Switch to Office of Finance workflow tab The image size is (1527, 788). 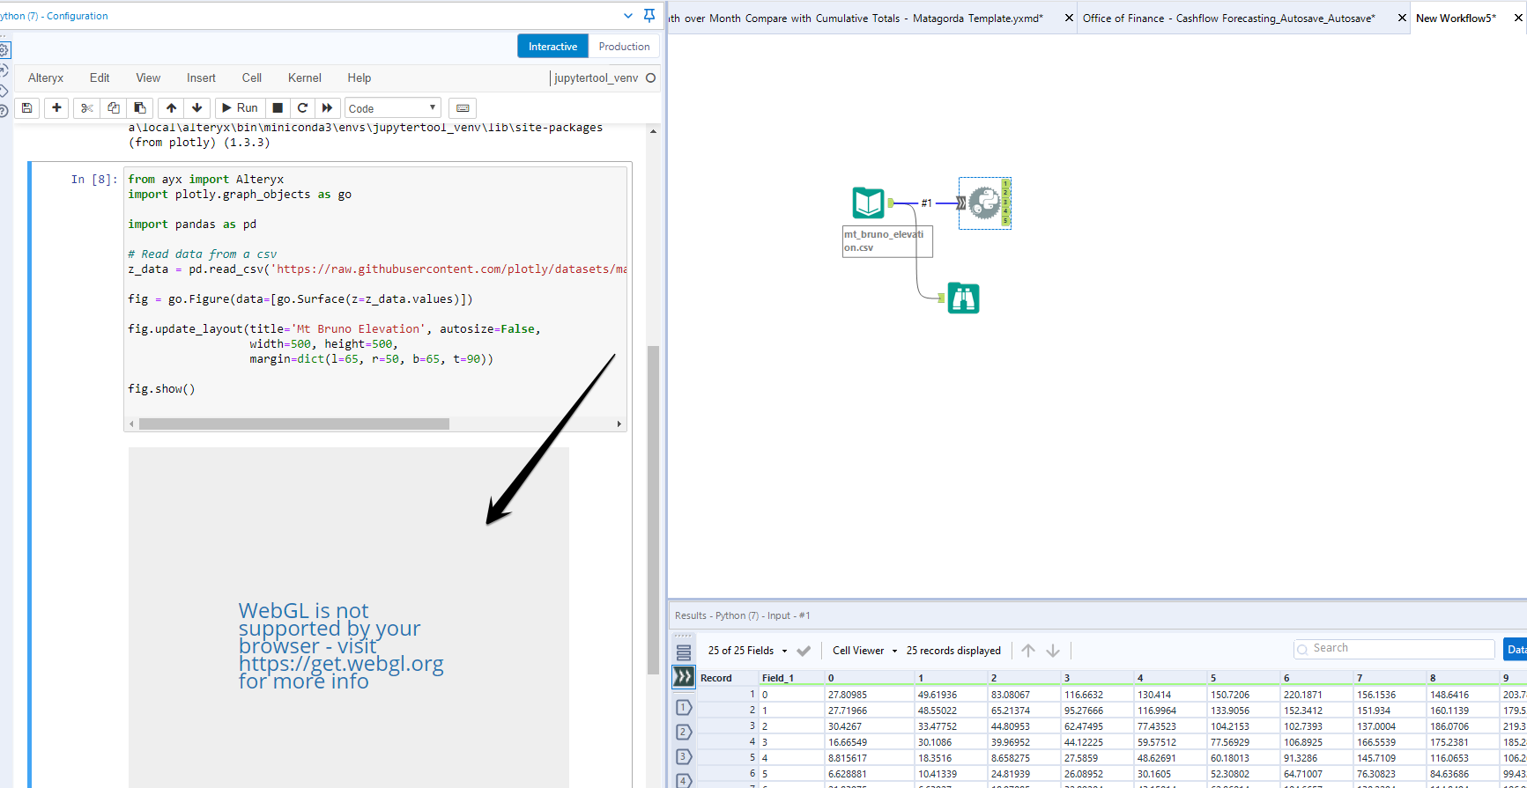[1228, 18]
